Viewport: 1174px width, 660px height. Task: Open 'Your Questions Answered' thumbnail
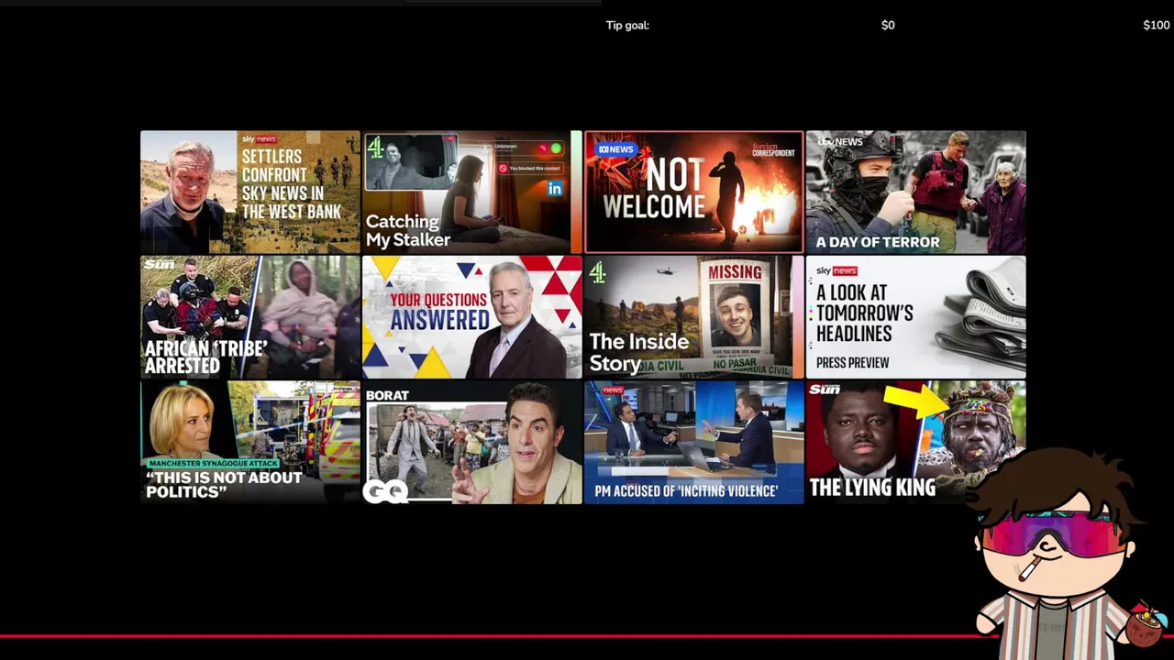click(x=471, y=317)
